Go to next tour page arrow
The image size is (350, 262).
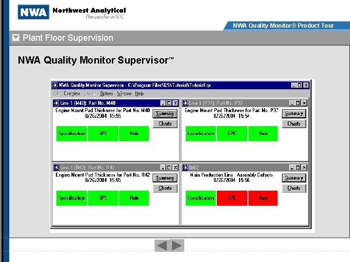click(177, 246)
